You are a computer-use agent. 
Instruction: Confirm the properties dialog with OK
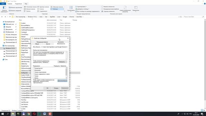[47, 88]
